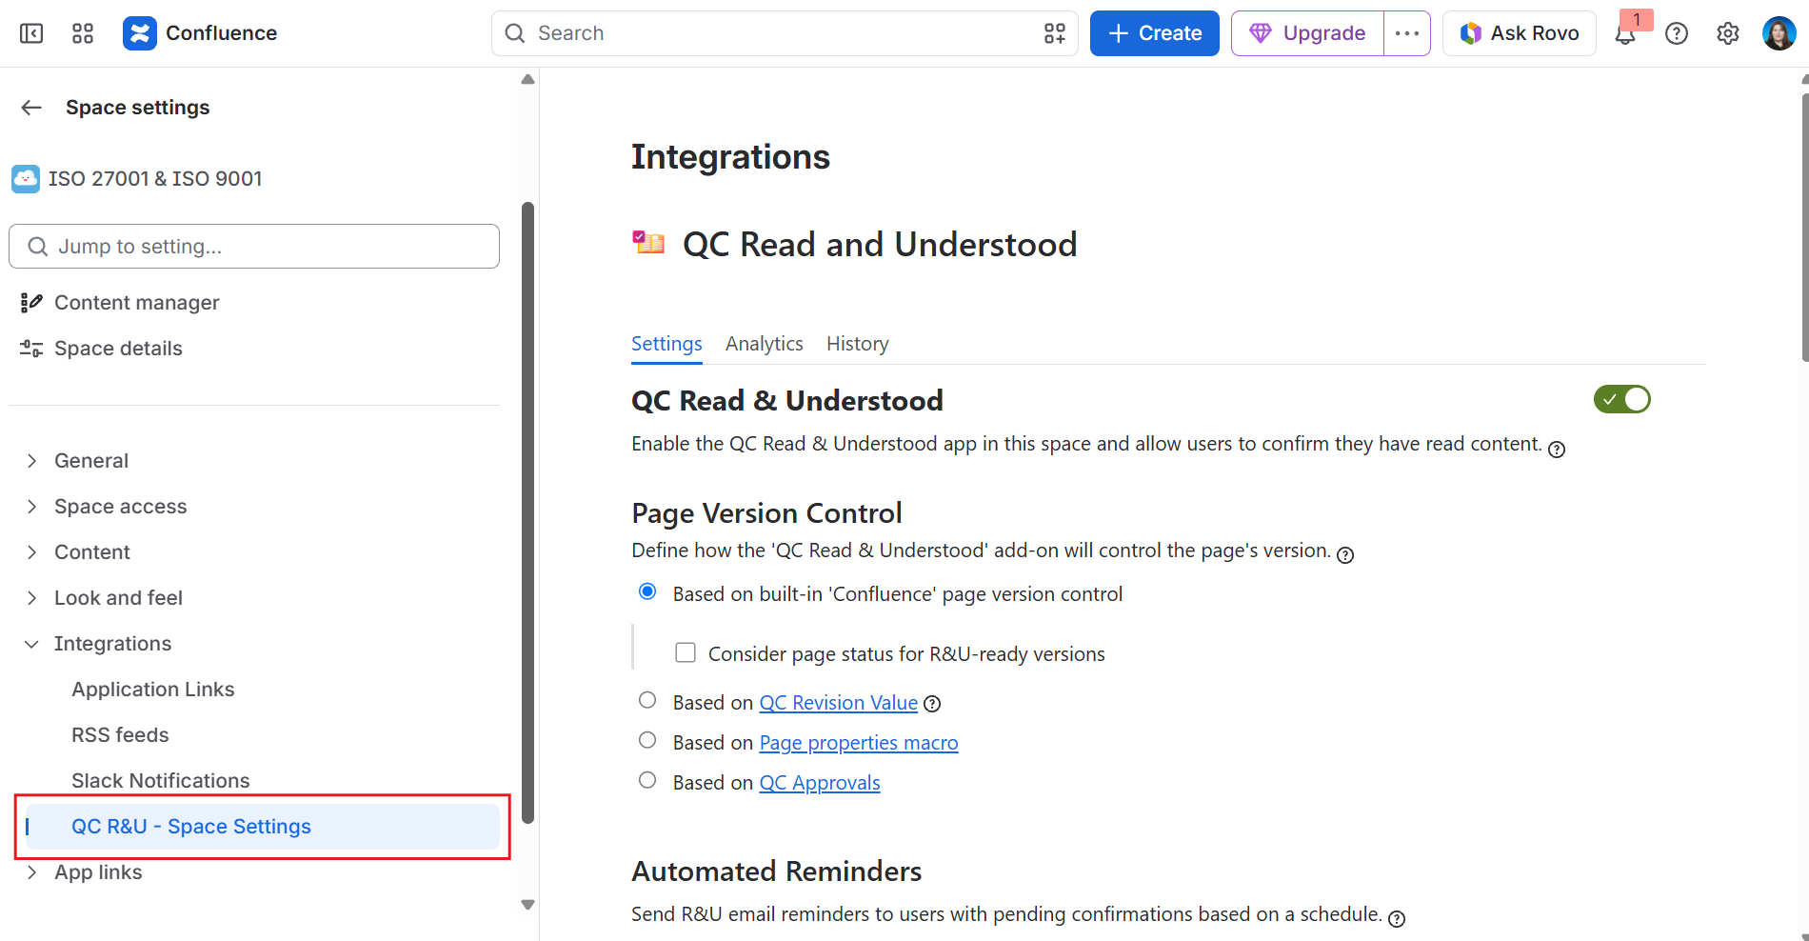
Task: Open Content manager
Action: pyautogui.click(x=137, y=303)
